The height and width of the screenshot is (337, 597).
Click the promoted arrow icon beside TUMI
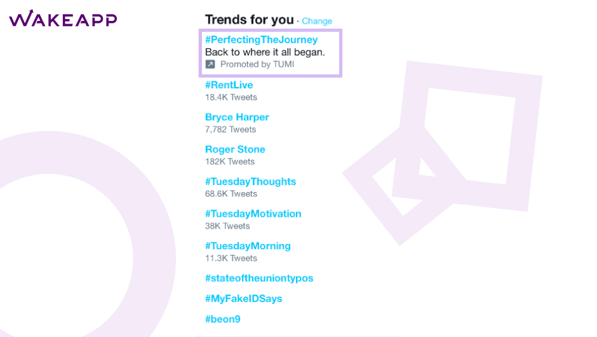pos(210,64)
